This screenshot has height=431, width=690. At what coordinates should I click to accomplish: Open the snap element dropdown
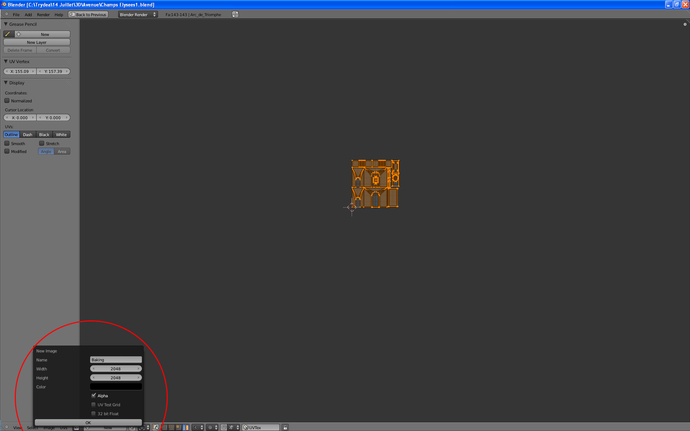pos(234,427)
